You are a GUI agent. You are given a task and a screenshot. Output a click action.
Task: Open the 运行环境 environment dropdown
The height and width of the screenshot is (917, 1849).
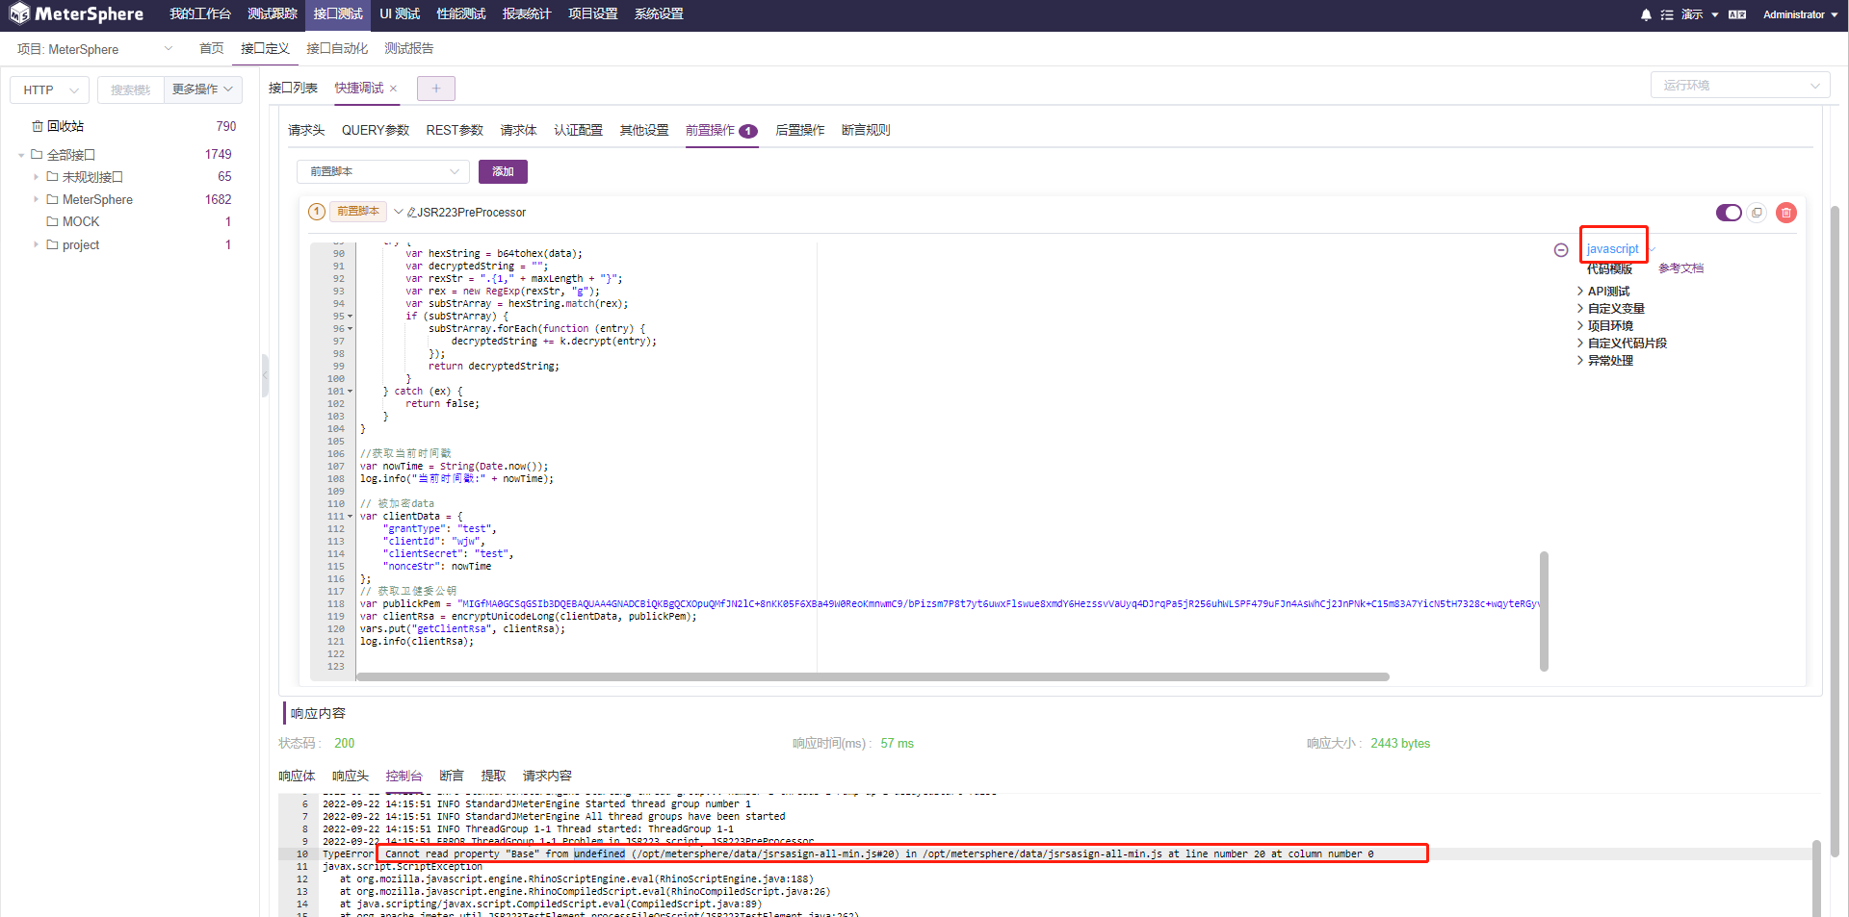click(1740, 85)
